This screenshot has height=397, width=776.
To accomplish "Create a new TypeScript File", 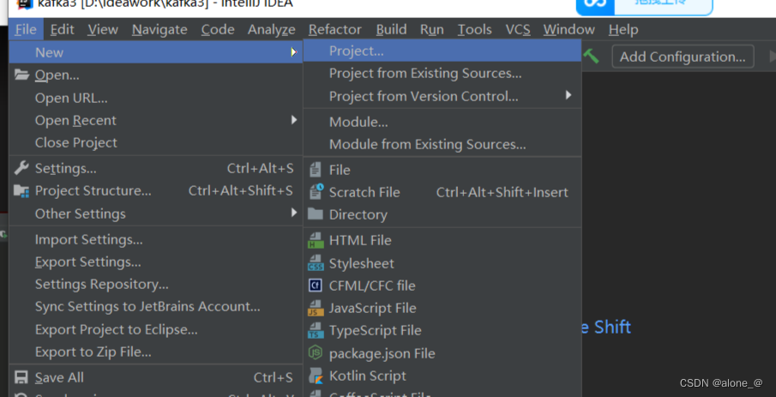I will pos(442,330).
